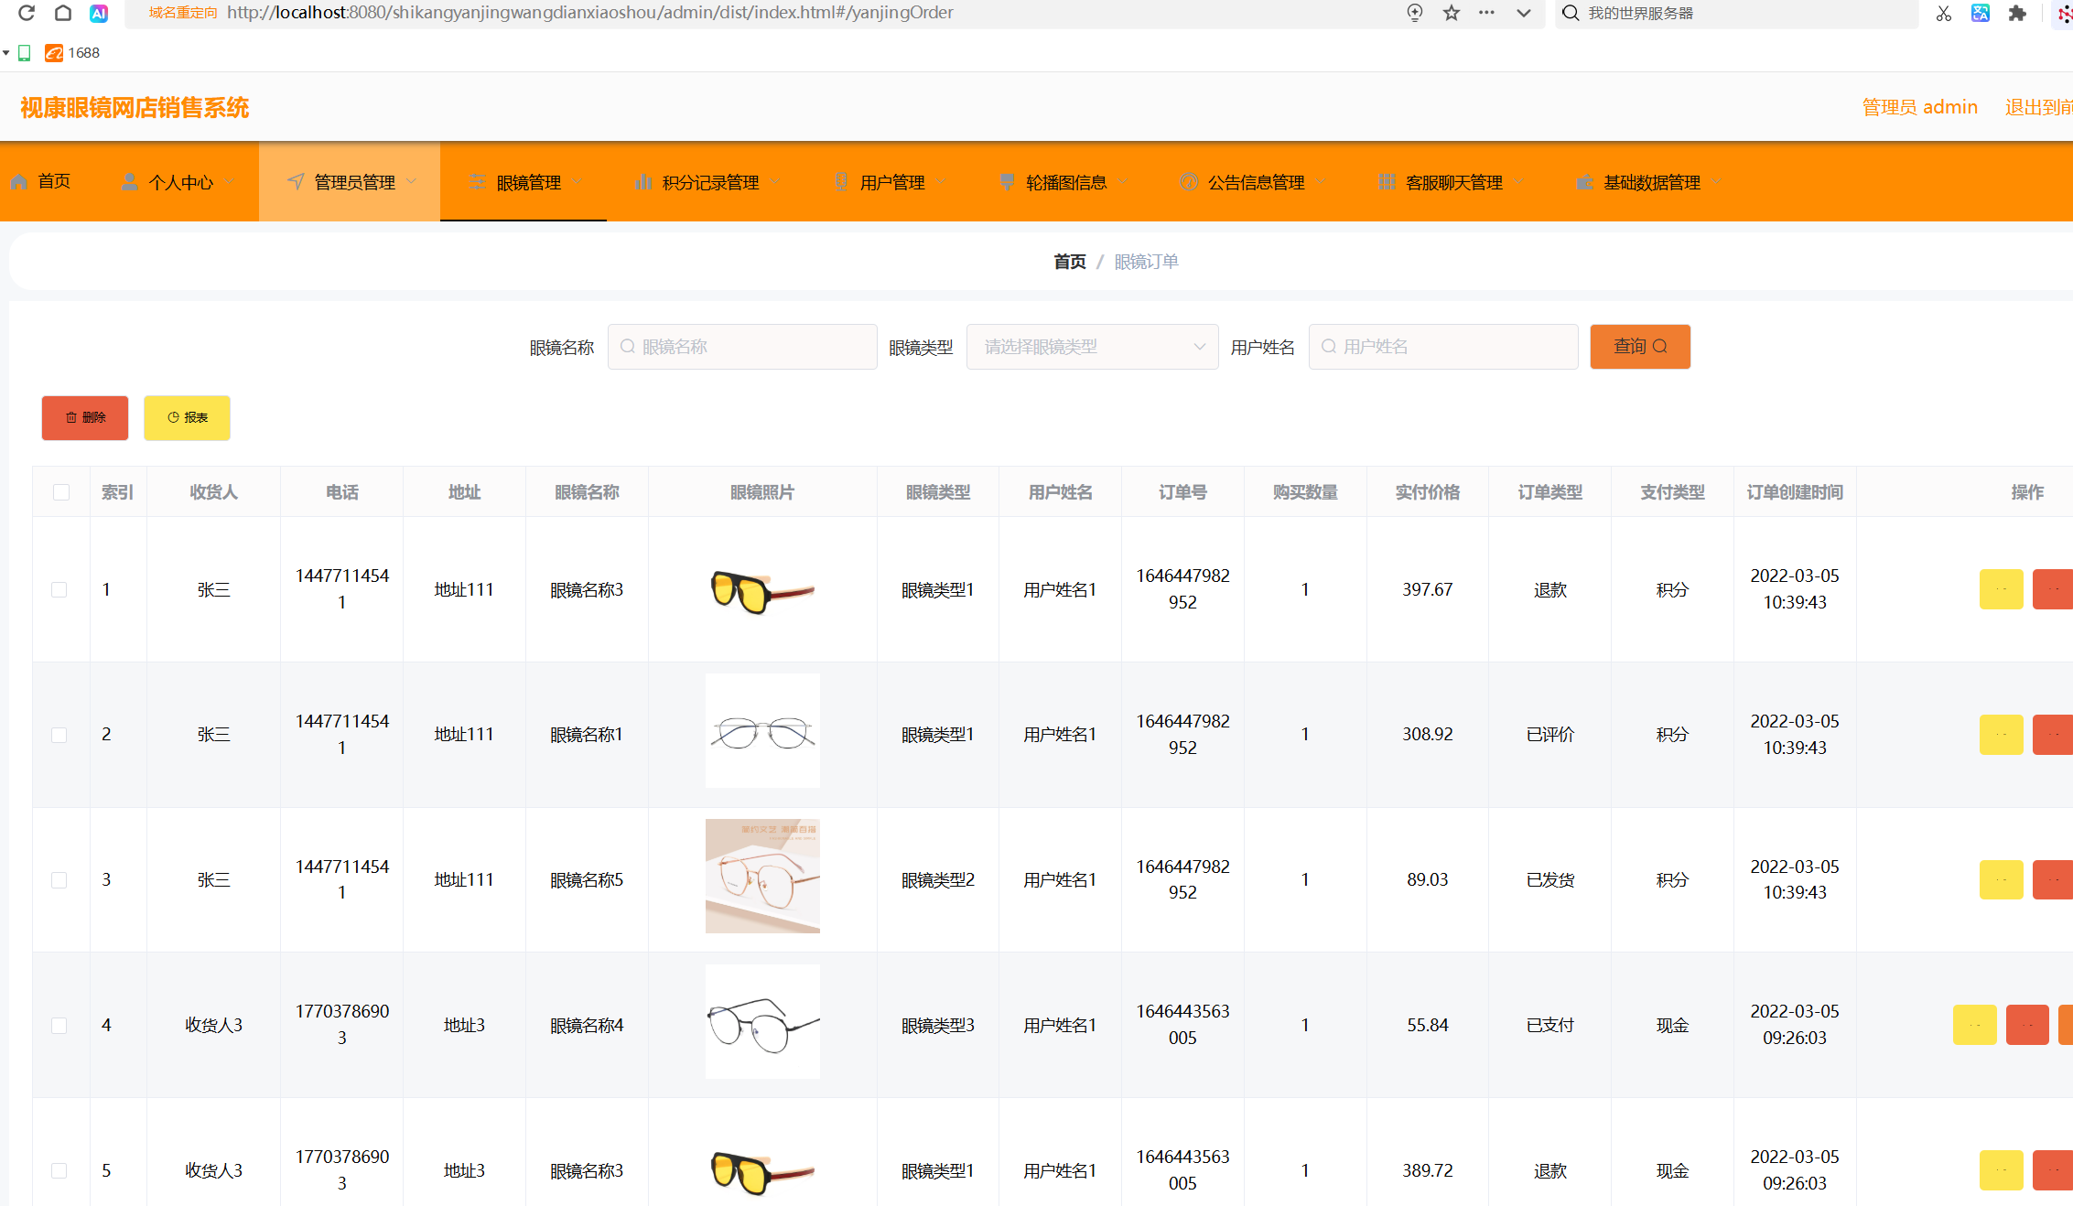Viewport: 2073px width, 1206px height.
Task: Open the browser extensions puzzle icon
Action: pyautogui.click(x=2017, y=13)
